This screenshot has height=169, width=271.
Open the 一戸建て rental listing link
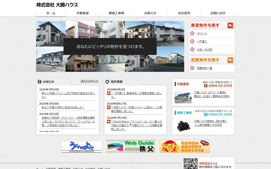[202, 42]
